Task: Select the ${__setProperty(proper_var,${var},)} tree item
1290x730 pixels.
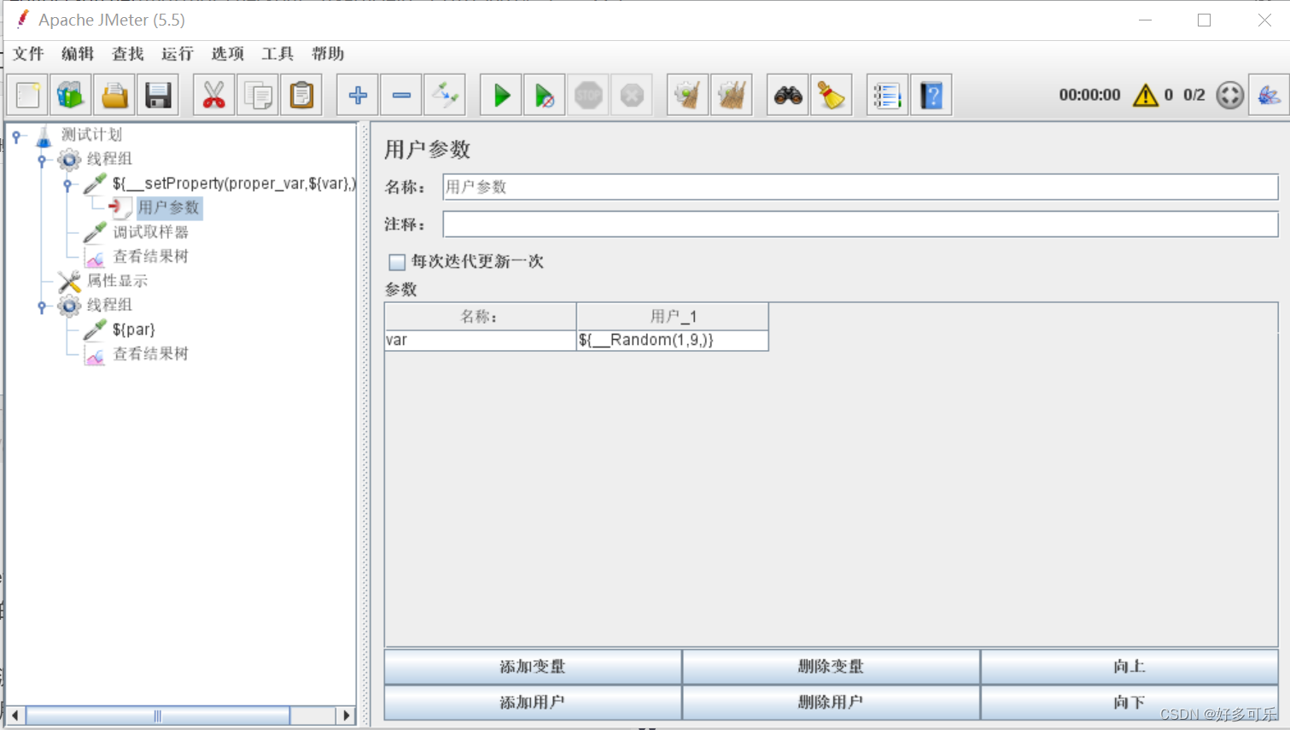Action: [x=234, y=184]
